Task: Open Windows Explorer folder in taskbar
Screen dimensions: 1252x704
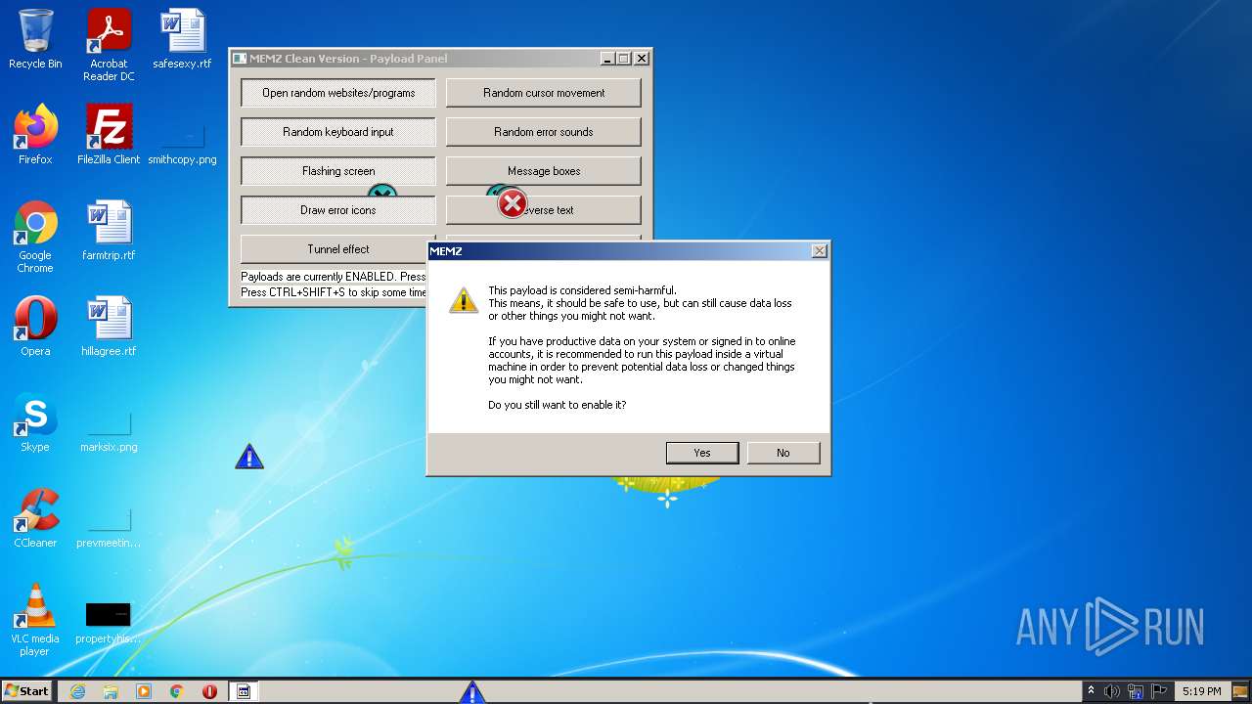Action: point(111,691)
